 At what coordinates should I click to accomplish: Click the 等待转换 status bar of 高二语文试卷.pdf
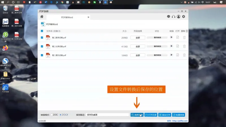point(157,55)
